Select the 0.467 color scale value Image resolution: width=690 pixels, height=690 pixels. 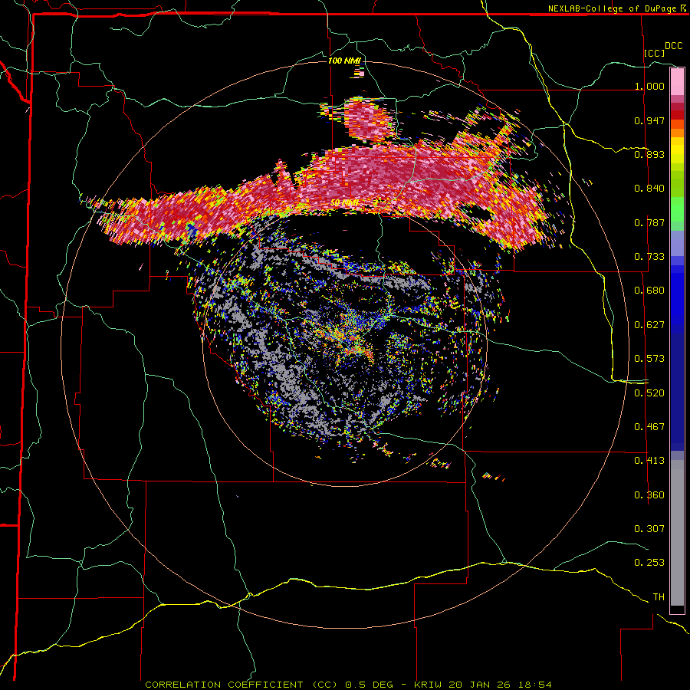pyautogui.click(x=649, y=427)
